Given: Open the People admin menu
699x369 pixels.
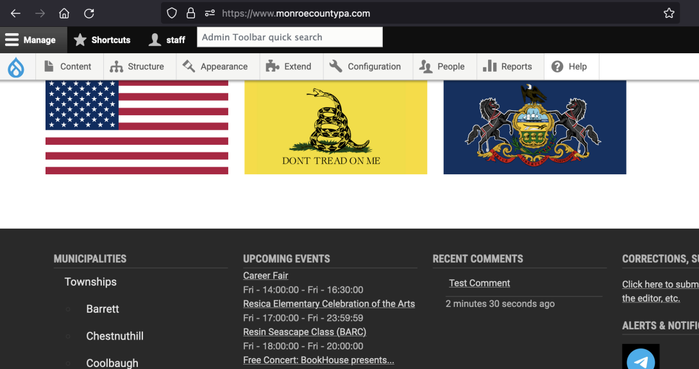Looking at the screenshot, I should point(445,67).
